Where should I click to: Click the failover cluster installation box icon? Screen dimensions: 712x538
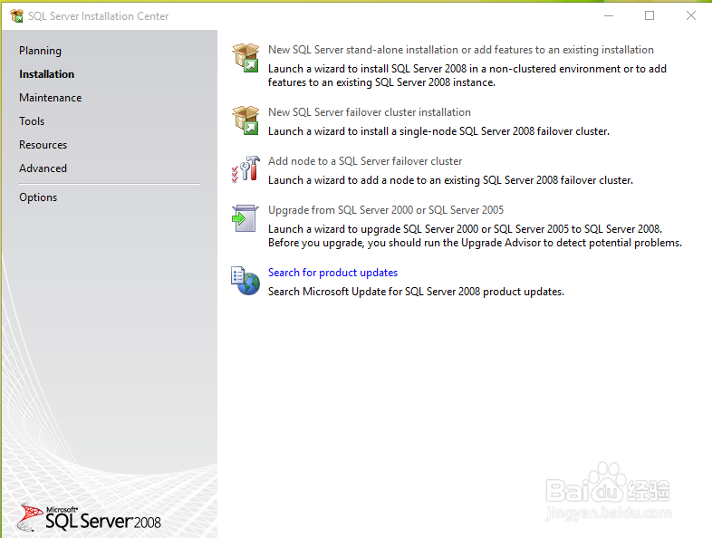(245, 120)
